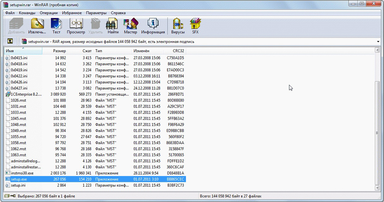This screenshot has width=384, height=202.
Task: Show archive Информация icon
Action: tap(153, 26)
